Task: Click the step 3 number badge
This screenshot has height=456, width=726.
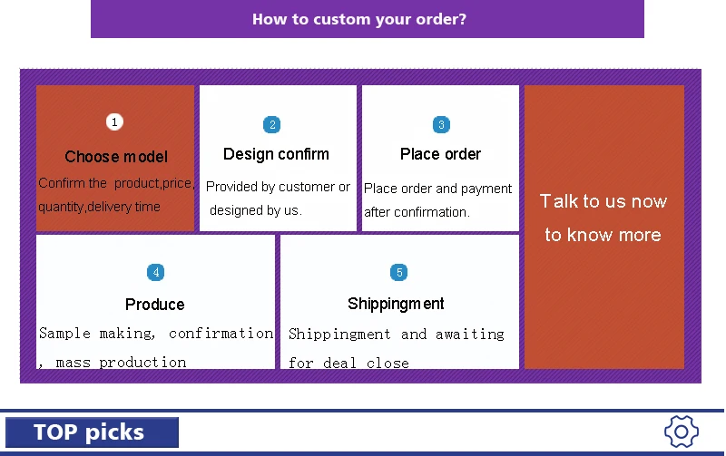Action: click(441, 125)
